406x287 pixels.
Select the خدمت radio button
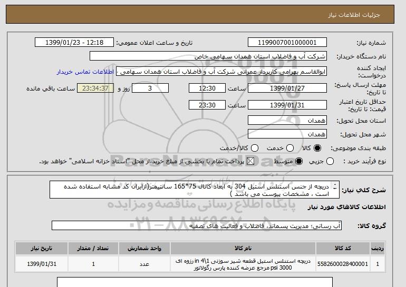(x=290, y=148)
